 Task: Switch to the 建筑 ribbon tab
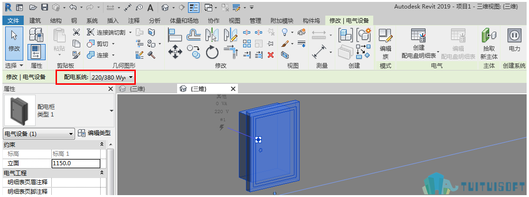pos(35,20)
